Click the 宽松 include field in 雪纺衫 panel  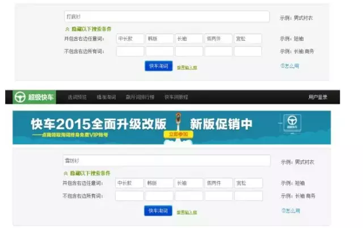[248, 183]
